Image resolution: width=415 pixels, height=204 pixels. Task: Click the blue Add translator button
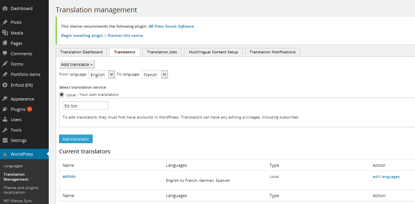pyautogui.click(x=76, y=139)
